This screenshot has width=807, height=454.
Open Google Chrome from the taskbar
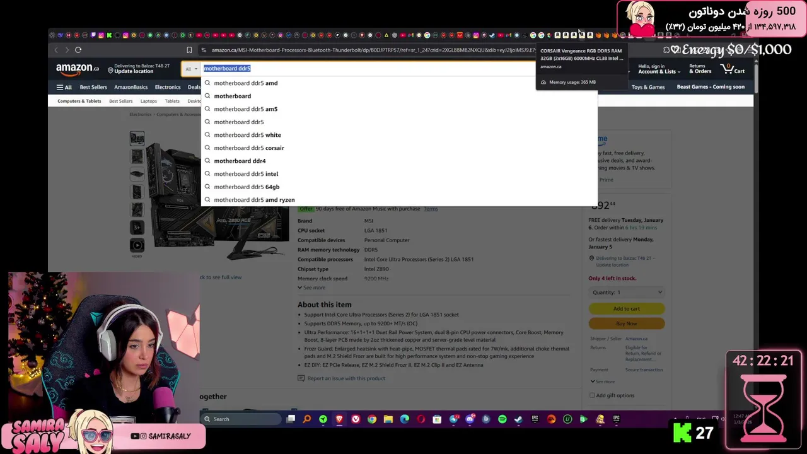point(372,419)
